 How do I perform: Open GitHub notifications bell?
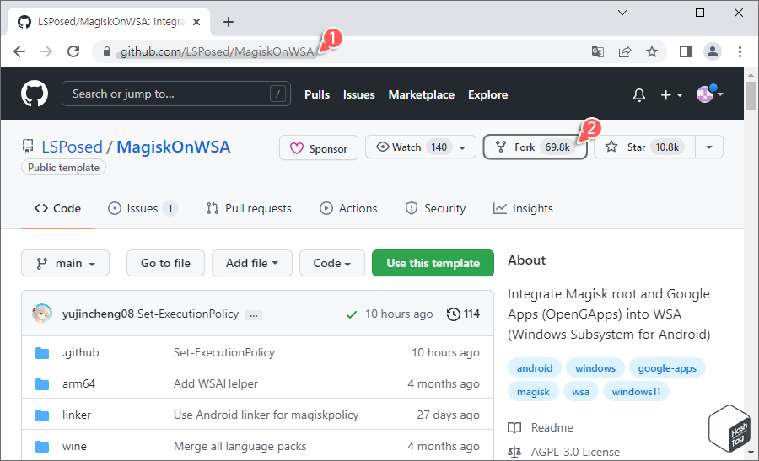(639, 94)
